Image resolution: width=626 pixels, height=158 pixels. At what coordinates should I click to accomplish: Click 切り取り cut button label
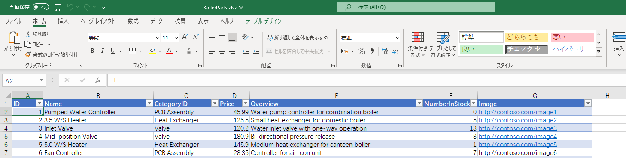tap(41, 34)
